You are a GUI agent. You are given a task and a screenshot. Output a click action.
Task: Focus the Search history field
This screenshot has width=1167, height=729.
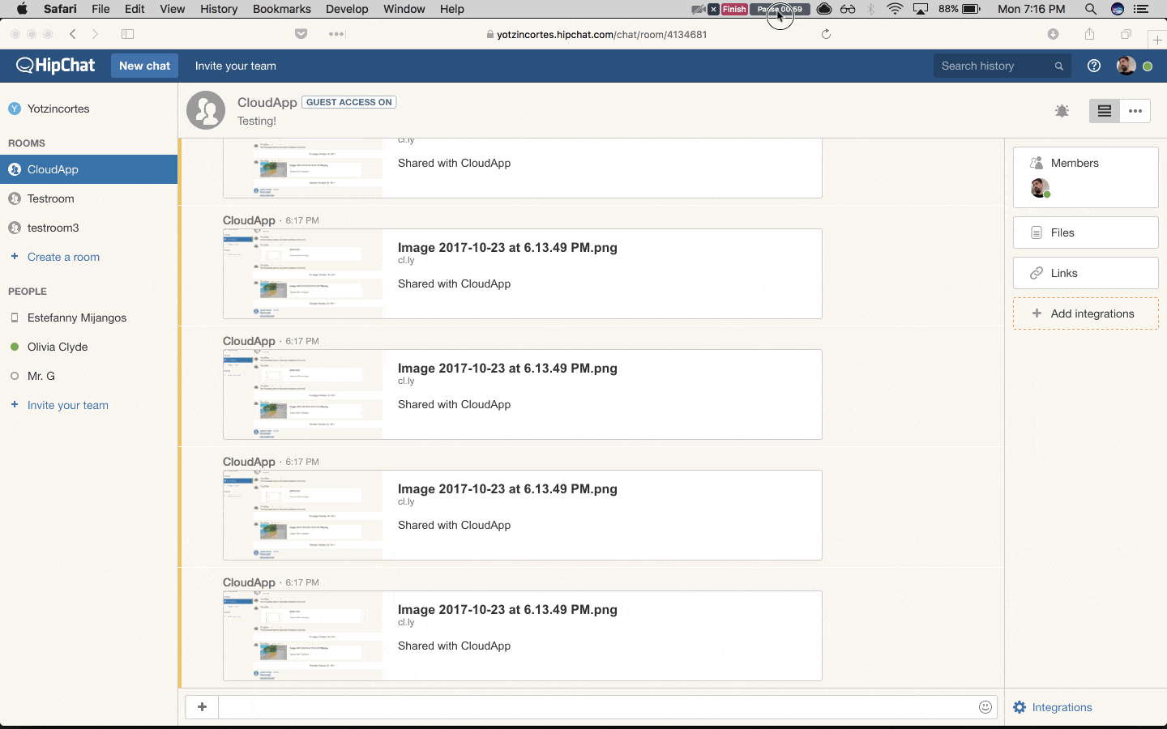pyautogui.click(x=1002, y=66)
